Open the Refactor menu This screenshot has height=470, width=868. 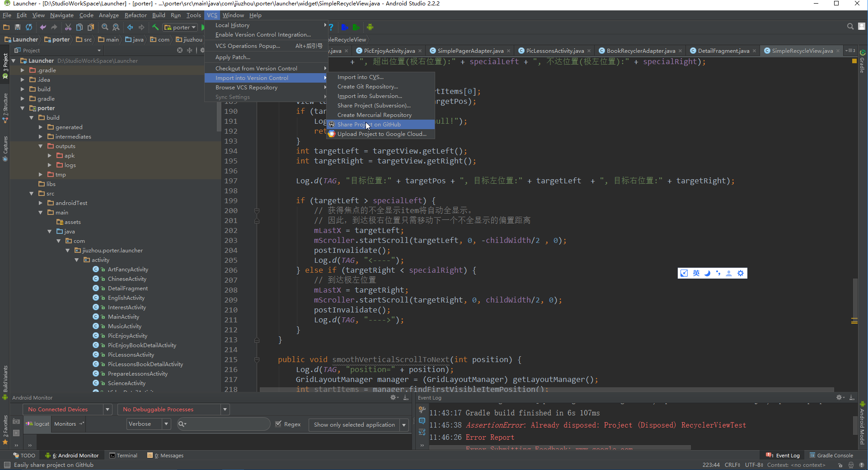136,15
